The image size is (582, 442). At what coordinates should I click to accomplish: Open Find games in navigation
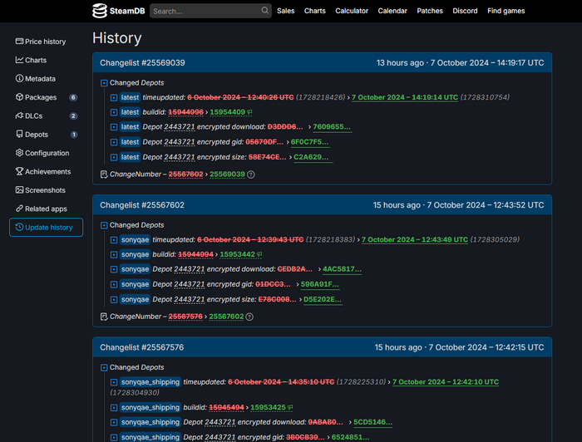pyautogui.click(x=506, y=11)
